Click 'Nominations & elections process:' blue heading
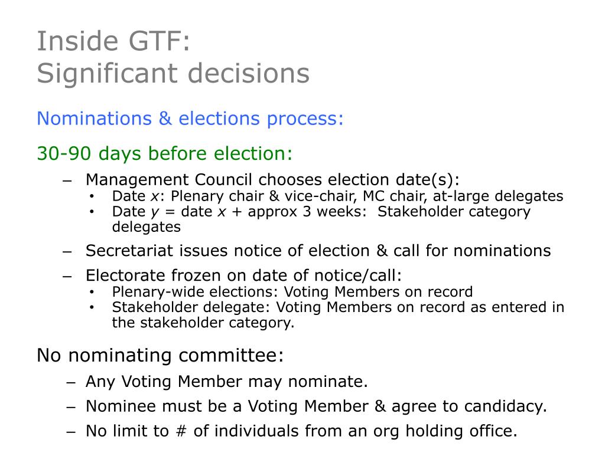The height and width of the screenshot is (453, 605). pyautogui.click(x=190, y=119)
